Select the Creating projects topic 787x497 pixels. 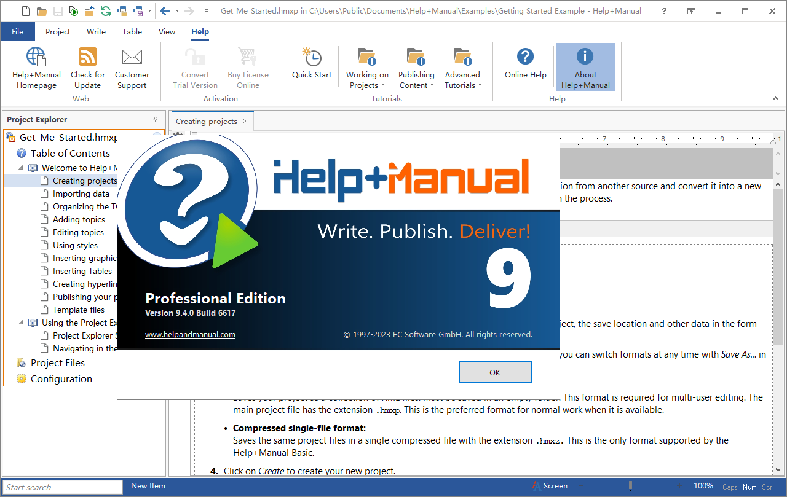85,181
